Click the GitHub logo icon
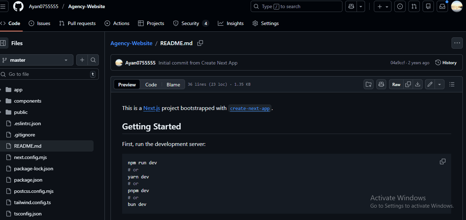 coord(18,6)
